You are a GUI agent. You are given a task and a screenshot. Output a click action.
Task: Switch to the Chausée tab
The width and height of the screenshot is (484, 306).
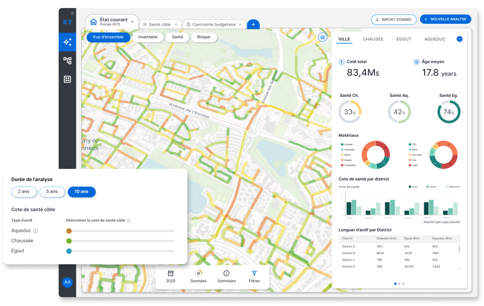[x=373, y=39]
